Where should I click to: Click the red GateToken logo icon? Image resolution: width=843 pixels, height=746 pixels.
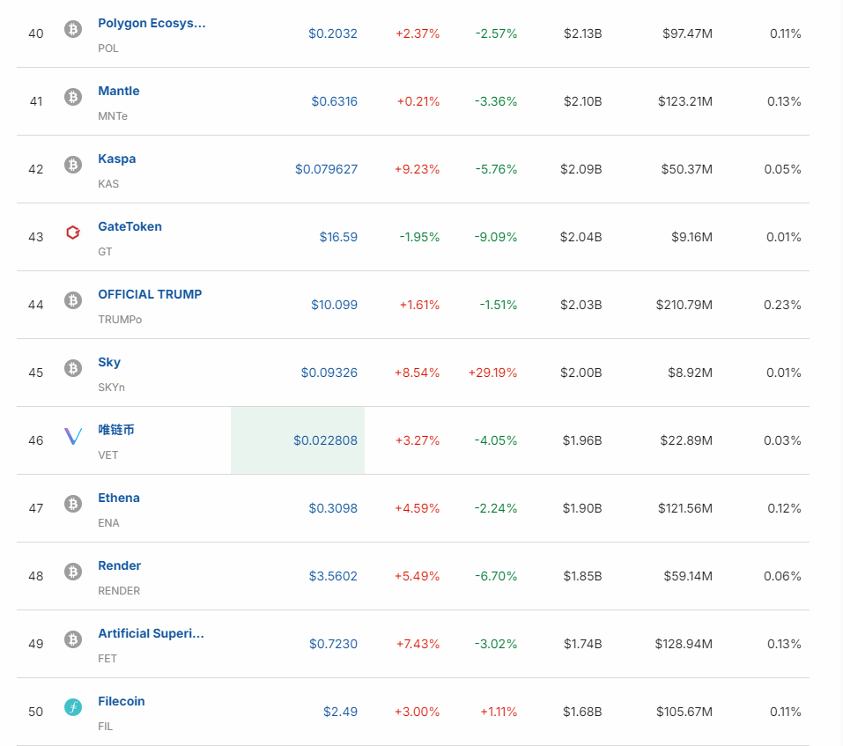click(x=73, y=233)
